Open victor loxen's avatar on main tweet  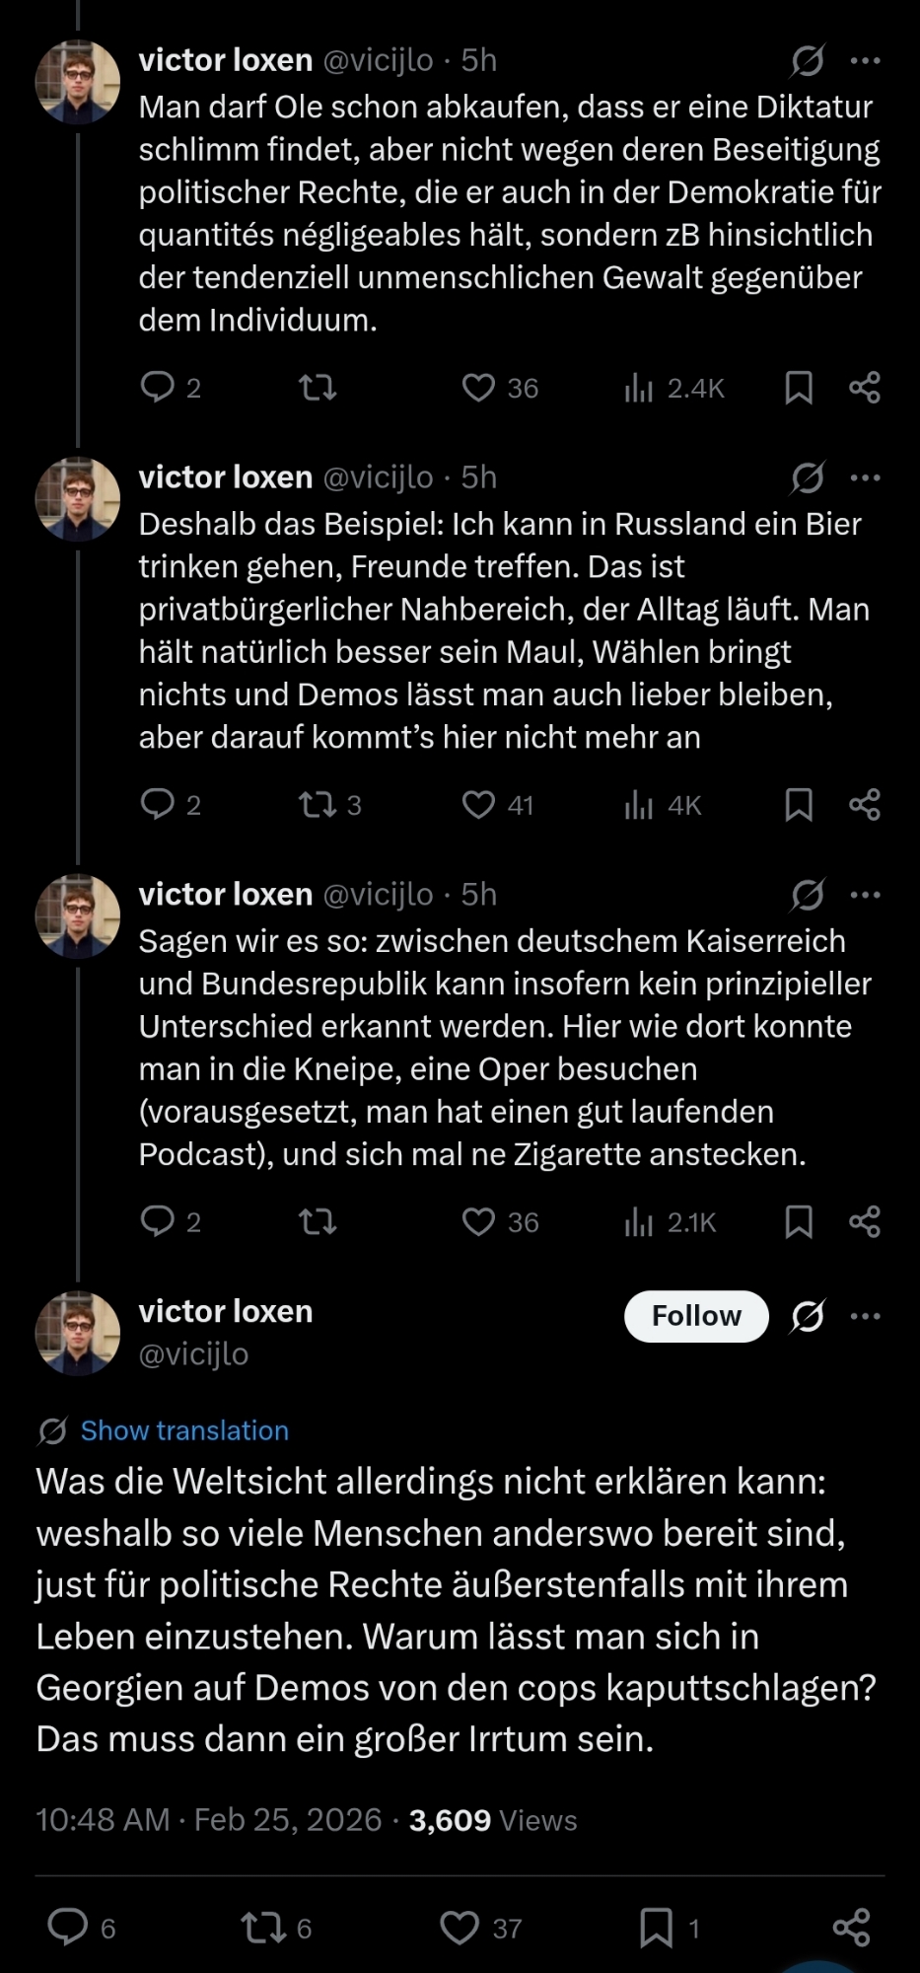pyautogui.click(x=77, y=1333)
